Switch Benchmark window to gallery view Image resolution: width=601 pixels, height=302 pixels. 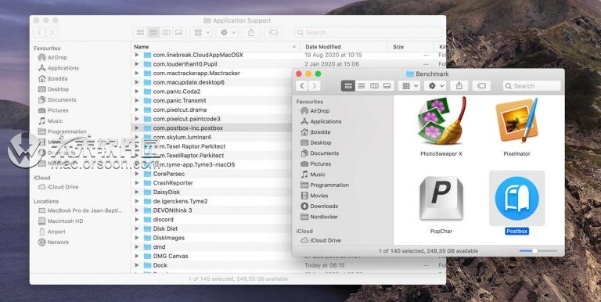pos(387,86)
